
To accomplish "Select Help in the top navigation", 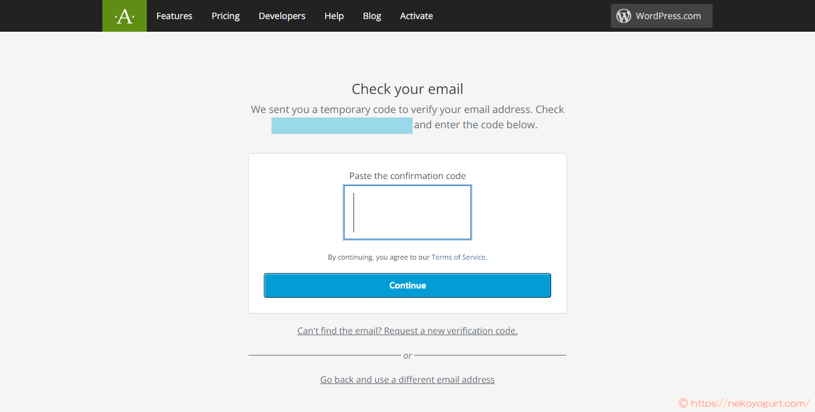I will click(334, 16).
